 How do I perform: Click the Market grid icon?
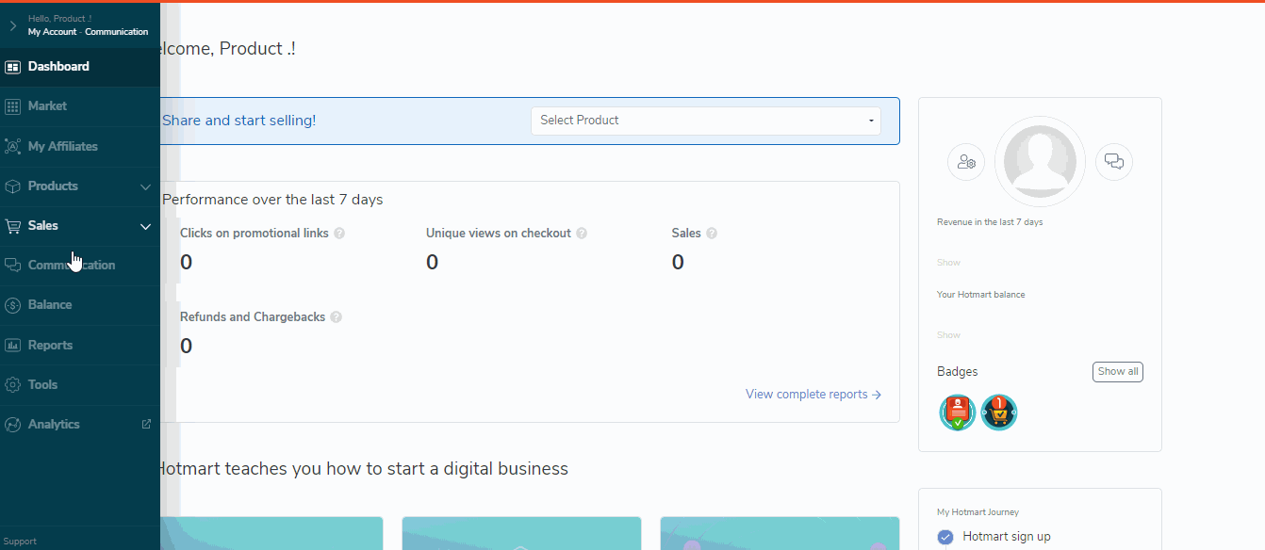12,106
